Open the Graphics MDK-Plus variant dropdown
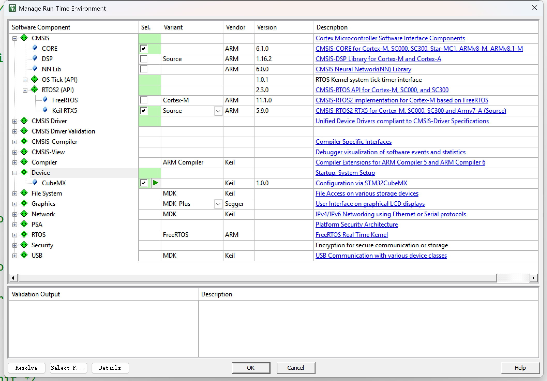 pos(218,204)
